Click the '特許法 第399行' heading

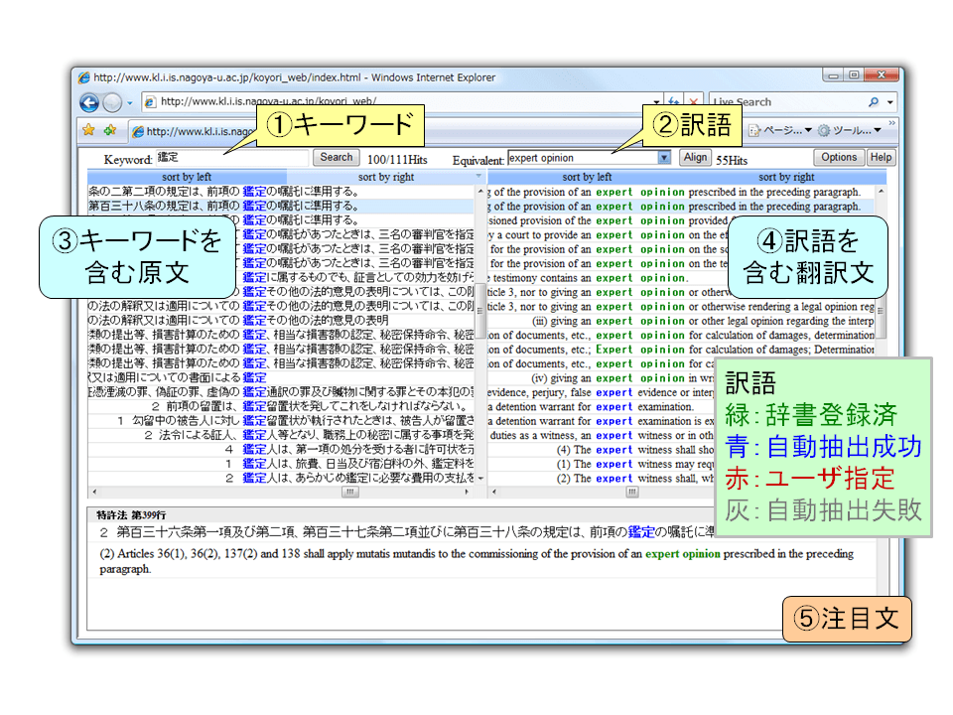click(131, 515)
